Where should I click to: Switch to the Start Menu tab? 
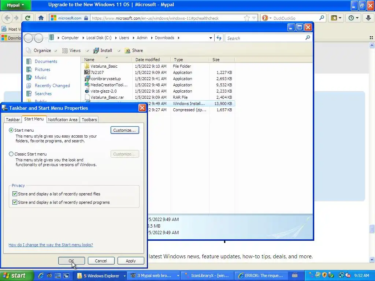(x=34, y=119)
